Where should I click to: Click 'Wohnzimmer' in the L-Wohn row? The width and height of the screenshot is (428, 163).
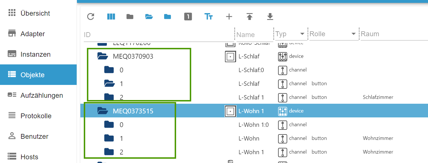pos(378,138)
